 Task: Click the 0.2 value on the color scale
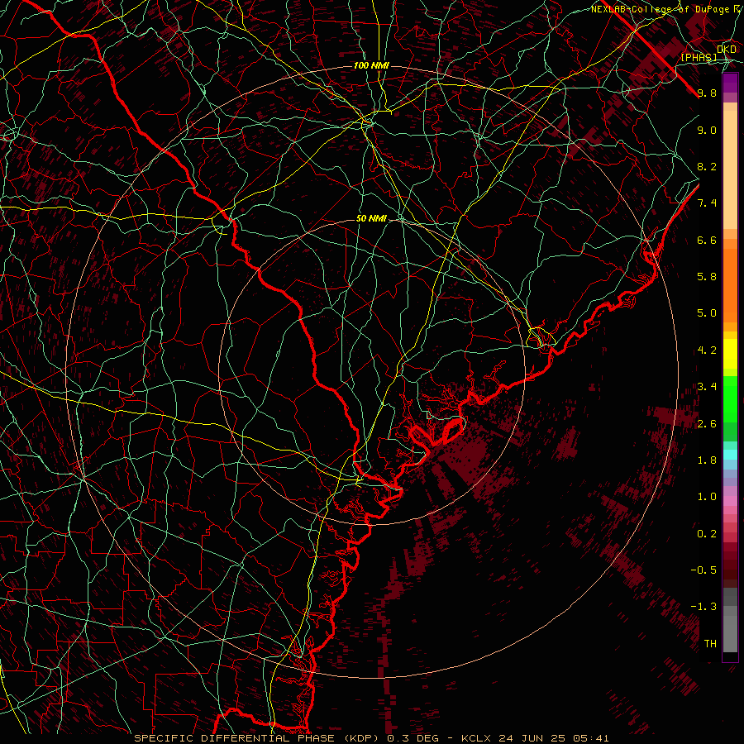707,534
